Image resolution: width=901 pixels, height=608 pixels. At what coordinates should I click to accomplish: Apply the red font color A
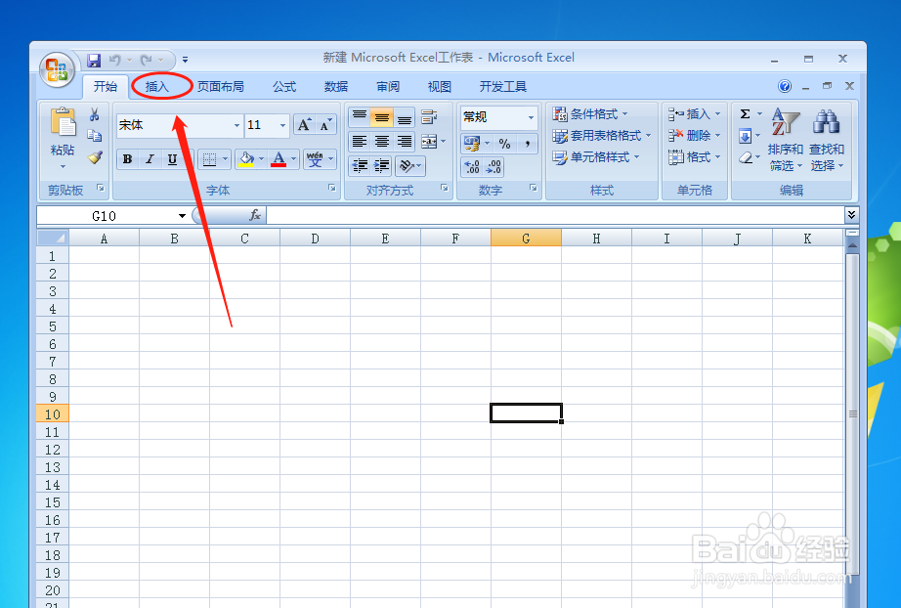[x=279, y=159]
